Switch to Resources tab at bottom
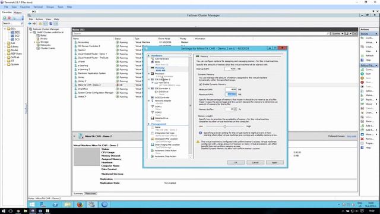Screen dimensions: 380x214 [x=90, y=193]
